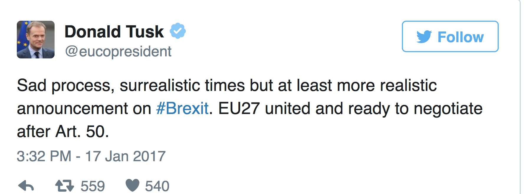Click the reply arrow icon
The image size is (525, 194).
click(x=26, y=186)
